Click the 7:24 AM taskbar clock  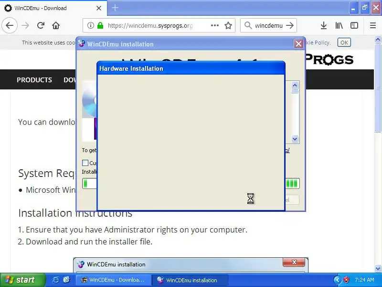pyautogui.click(x=364, y=280)
